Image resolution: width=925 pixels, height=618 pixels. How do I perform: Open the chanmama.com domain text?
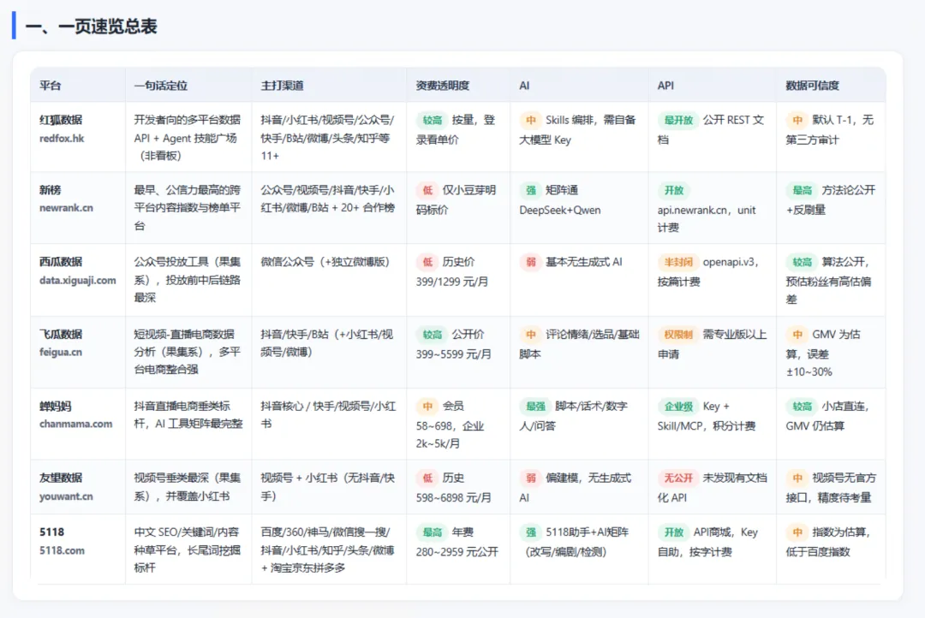(x=75, y=424)
